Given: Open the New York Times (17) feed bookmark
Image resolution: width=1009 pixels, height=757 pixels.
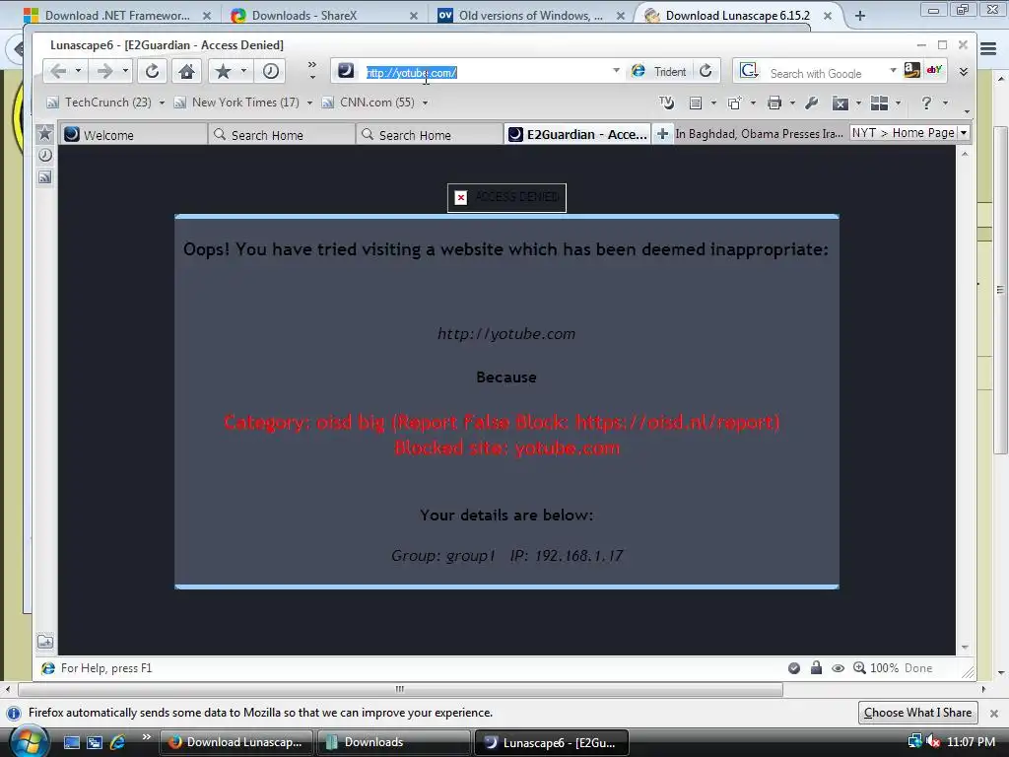Looking at the screenshot, I should tap(236, 103).
